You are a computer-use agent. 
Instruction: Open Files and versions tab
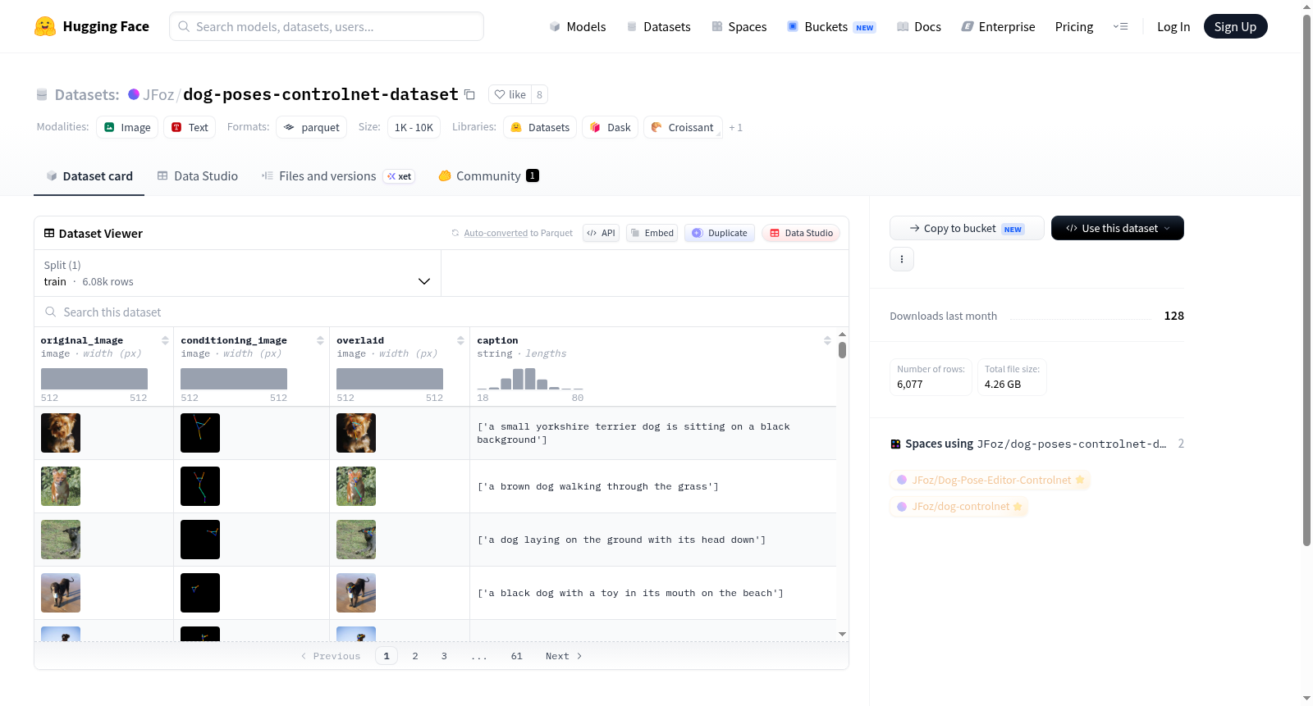point(338,175)
